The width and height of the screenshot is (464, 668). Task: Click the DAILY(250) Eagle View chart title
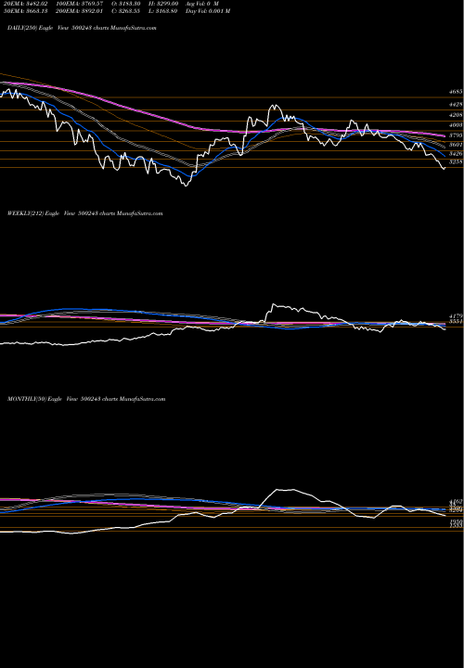(82, 28)
